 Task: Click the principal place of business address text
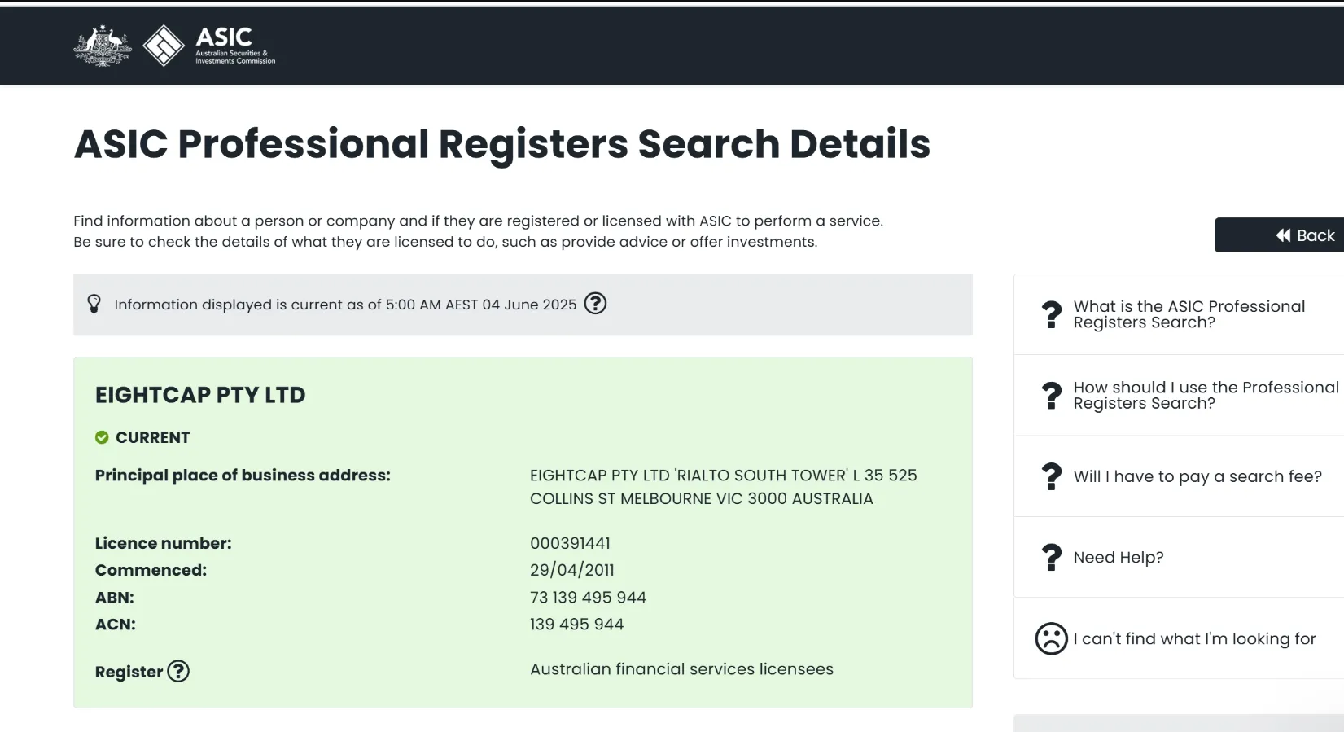[723, 486]
